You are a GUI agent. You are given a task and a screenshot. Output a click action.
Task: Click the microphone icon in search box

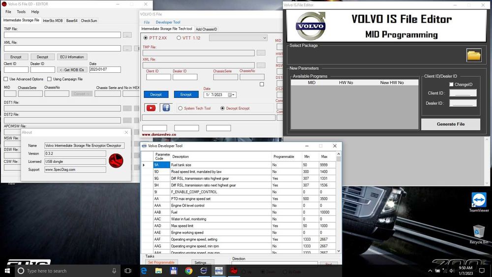pyautogui.click(x=114, y=271)
